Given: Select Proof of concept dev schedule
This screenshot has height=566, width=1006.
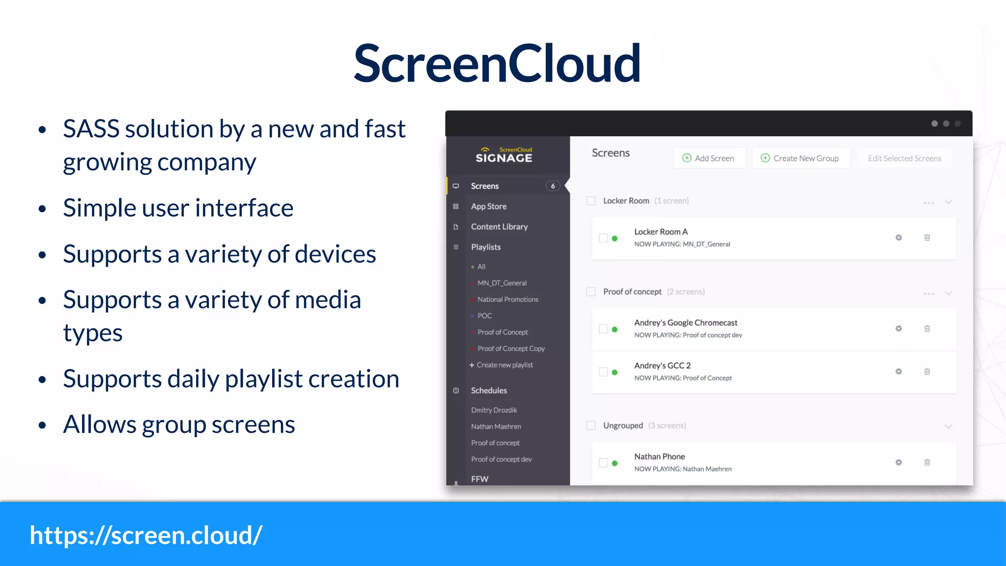Looking at the screenshot, I should pos(501,459).
